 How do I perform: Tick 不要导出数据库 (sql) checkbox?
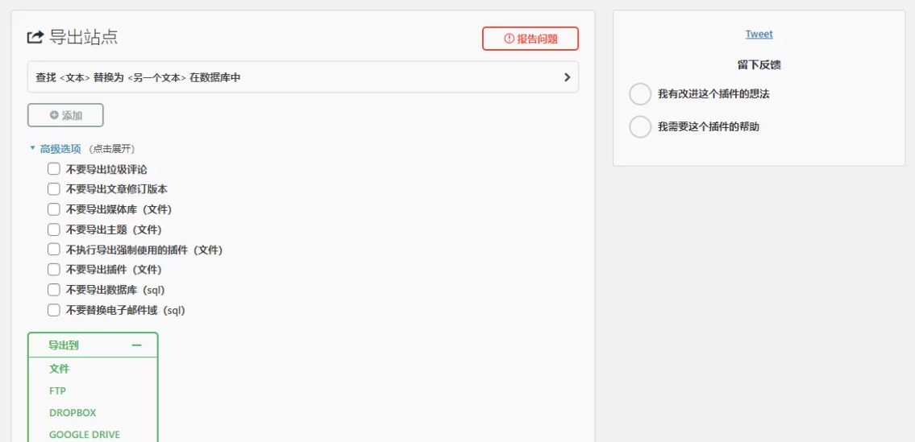(54, 290)
